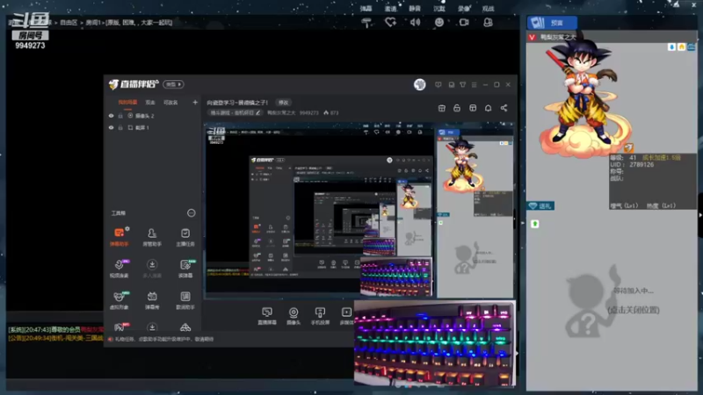Screen dimensions: 703x395
Task: Open the smiley face emoji icon
Action: coord(439,22)
